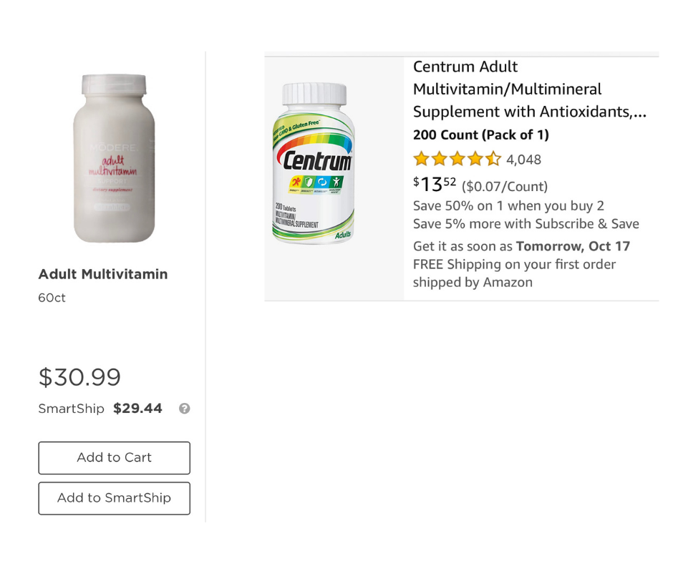
Task: Click the SmartShip help question mark icon
Action: [x=185, y=409]
